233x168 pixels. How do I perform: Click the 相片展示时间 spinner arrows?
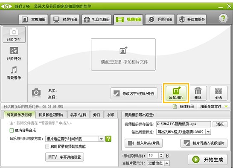161,156
